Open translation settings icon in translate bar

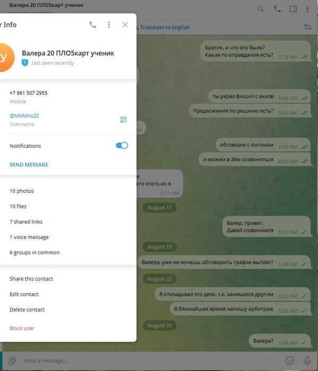pos(307,27)
